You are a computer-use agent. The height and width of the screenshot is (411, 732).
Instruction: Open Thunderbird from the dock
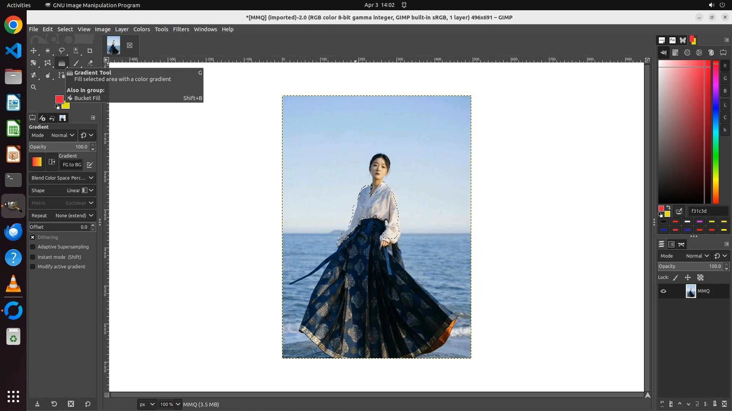(13, 232)
